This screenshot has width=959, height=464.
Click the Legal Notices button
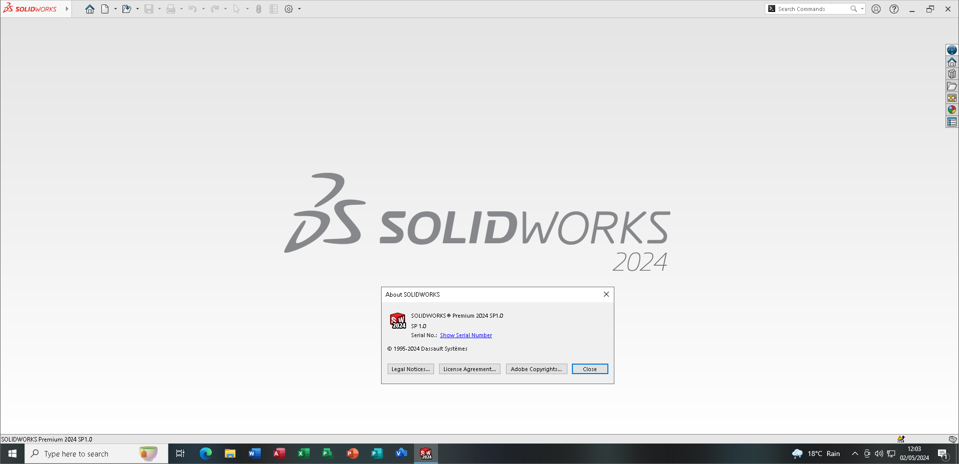click(411, 369)
